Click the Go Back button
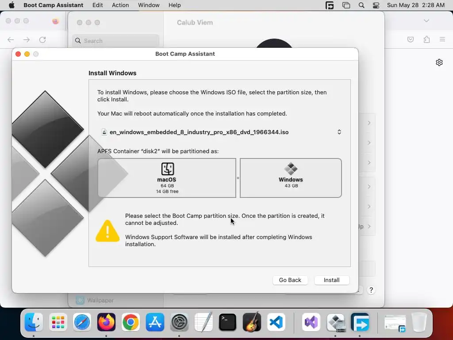This screenshot has height=340, width=453. coord(290,280)
